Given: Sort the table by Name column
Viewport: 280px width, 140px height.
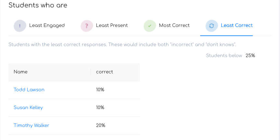Looking at the screenshot, I should [20, 72].
